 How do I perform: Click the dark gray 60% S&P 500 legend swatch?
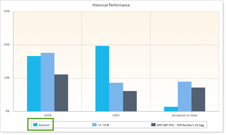point(154,125)
